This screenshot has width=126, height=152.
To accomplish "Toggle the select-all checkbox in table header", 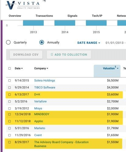I will click(x=9, y=68).
